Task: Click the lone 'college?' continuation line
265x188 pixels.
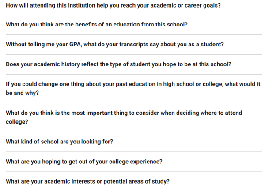Action: (x=17, y=122)
